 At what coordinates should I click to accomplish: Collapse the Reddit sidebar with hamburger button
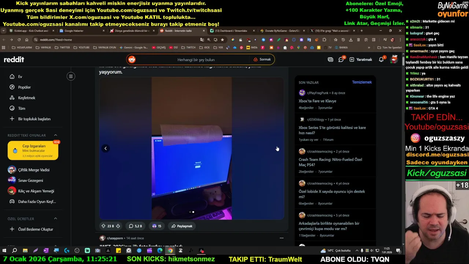tap(71, 76)
